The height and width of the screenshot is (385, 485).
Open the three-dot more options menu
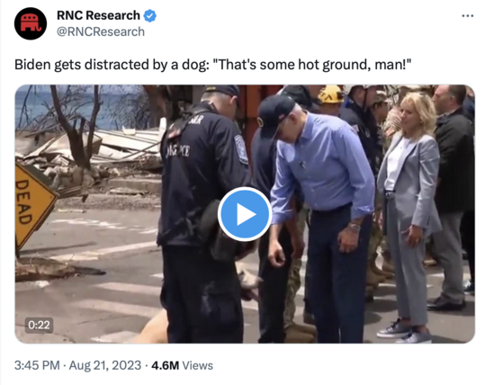(467, 15)
